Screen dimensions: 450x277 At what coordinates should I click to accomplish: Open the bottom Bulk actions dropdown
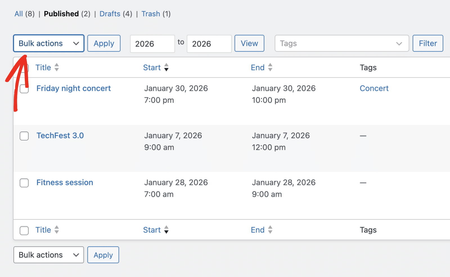[x=48, y=255]
